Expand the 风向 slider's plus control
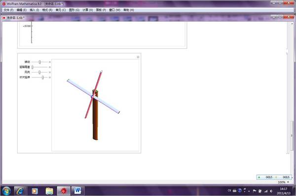The width and height of the screenshot is (296, 196). tap(50, 72)
